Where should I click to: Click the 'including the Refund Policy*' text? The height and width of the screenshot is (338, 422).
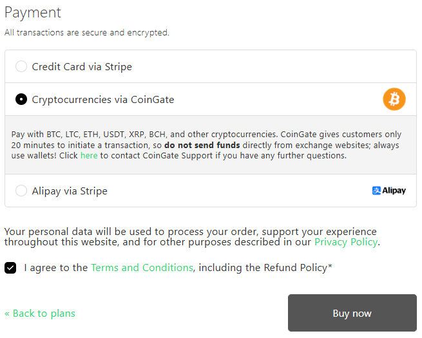pos(265,268)
